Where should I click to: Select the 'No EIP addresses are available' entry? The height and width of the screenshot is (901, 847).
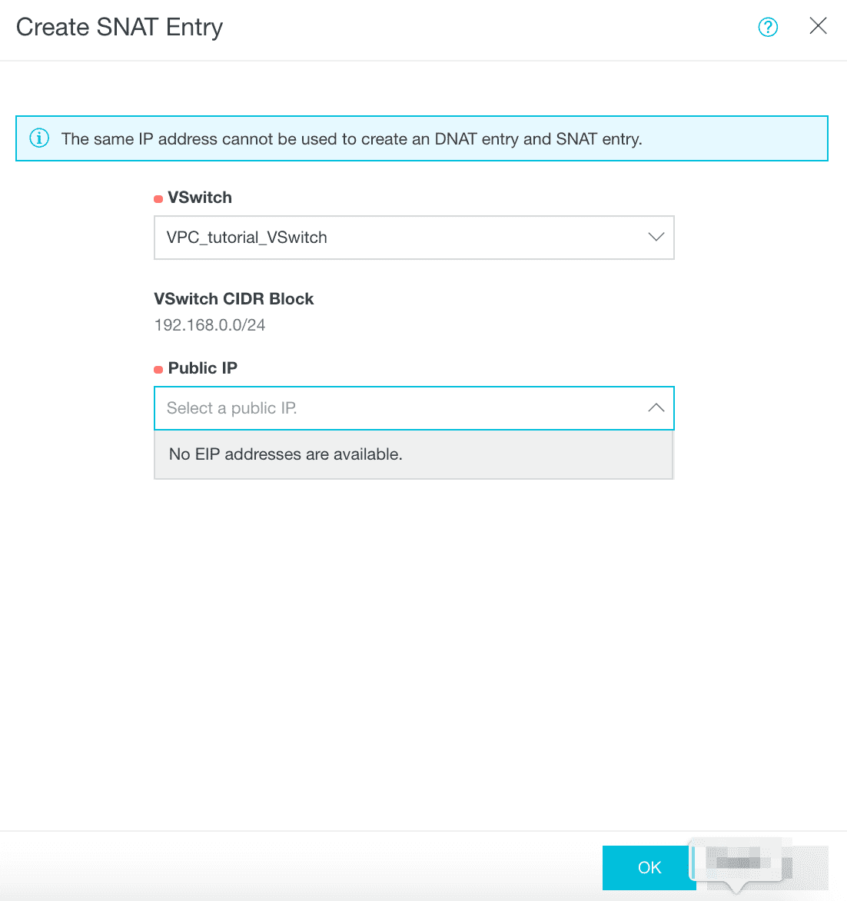click(285, 454)
